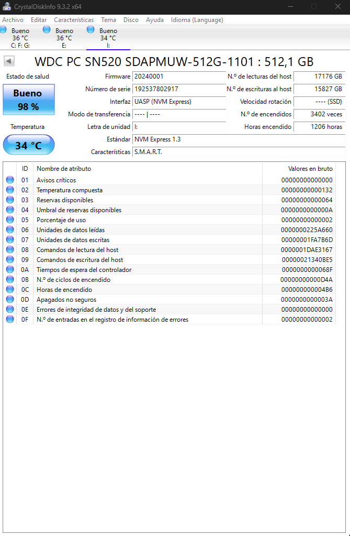Viewport: 350px width, 536px height.
Task: Click the serial number field 192537802917
Action: tap(179, 89)
